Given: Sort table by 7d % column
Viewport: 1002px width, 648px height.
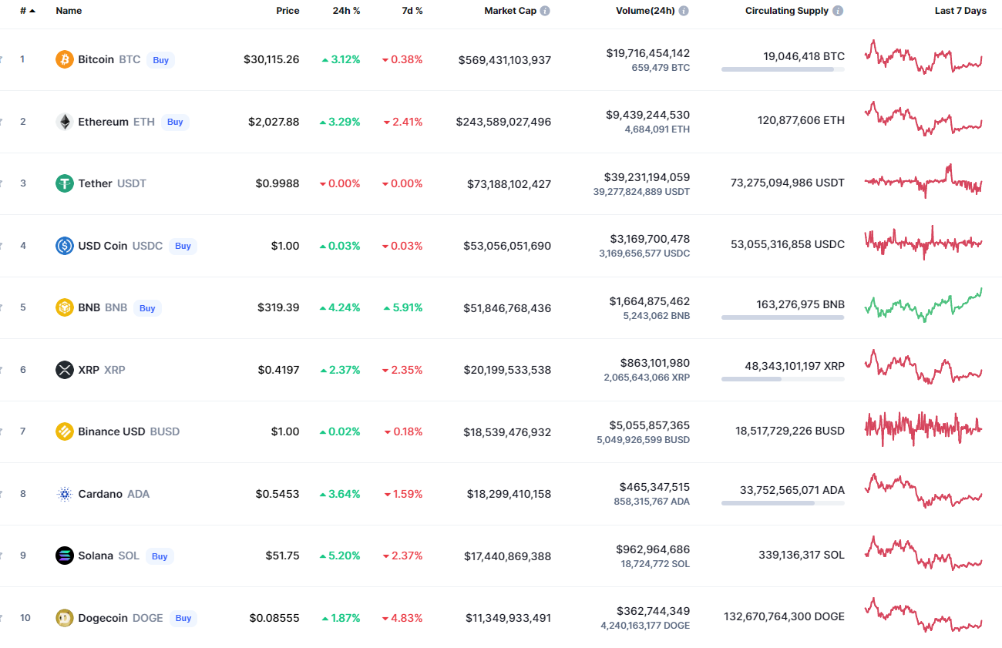Looking at the screenshot, I should tap(412, 11).
